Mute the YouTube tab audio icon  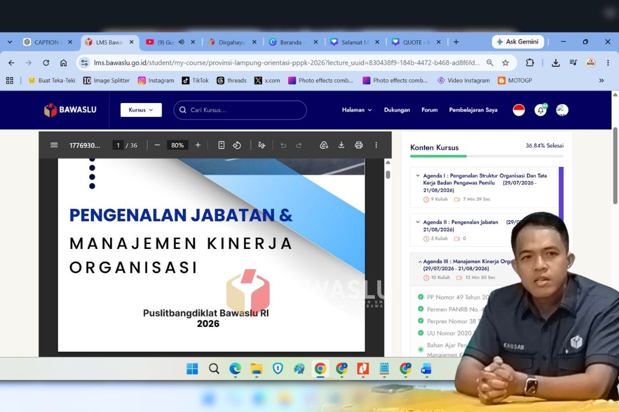click(x=181, y=42)
